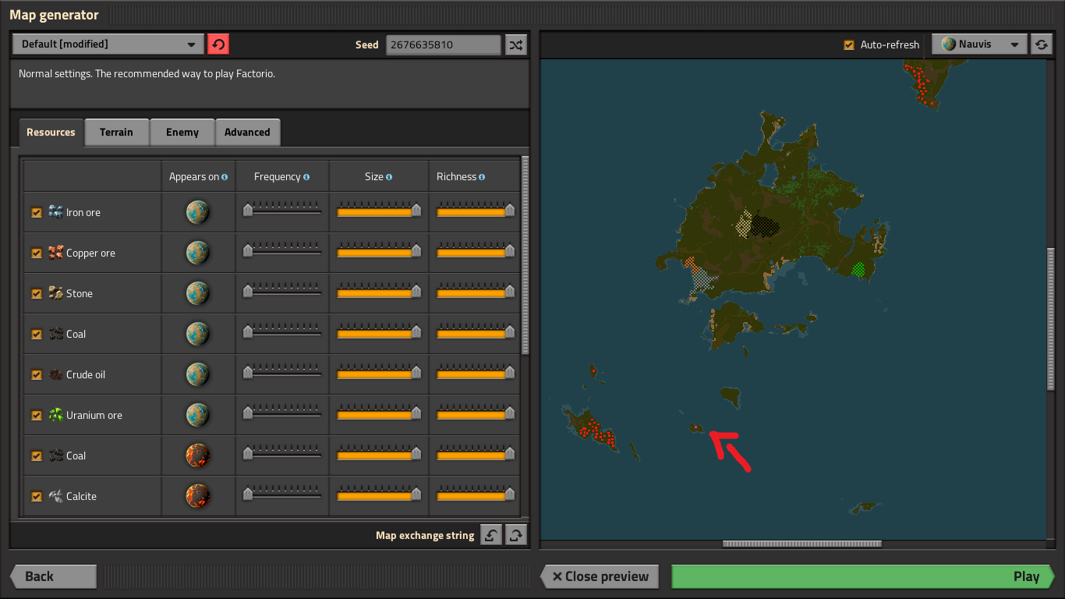Click the map preview horizontal scrollbar
Image resolution: width=1065 pixels, height=599 pixels.
[802, 544]
